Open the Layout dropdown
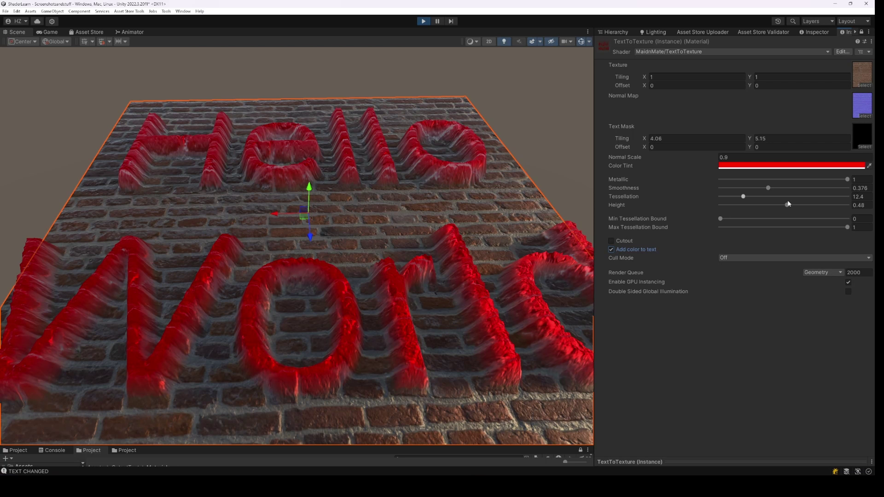 tap(854, 21)
